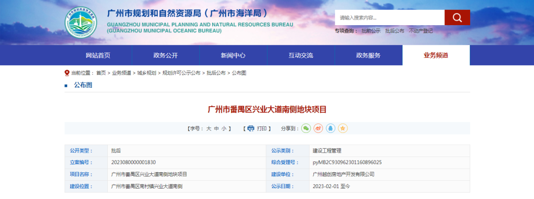The image size is (534, 199).
Task: Click the 广州市规划和自然资源局 site title
Action: click(x=188, y=14)
